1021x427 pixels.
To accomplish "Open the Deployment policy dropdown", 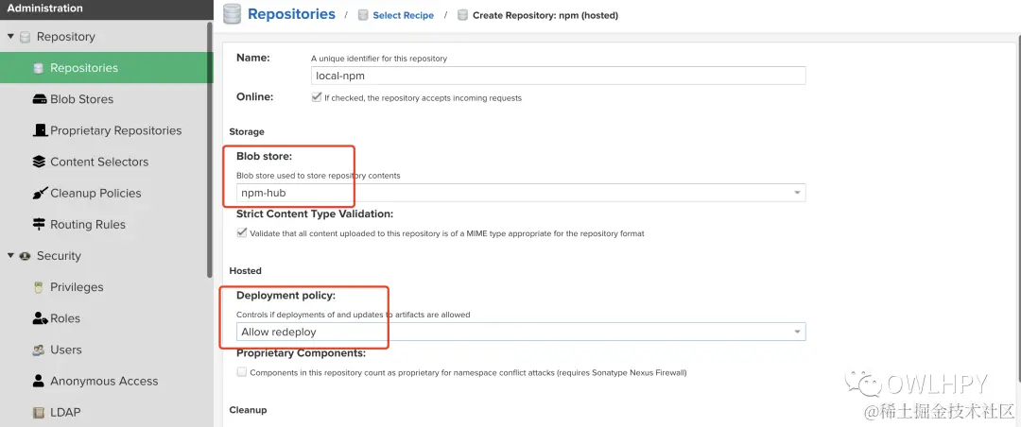I will (798, 332).
